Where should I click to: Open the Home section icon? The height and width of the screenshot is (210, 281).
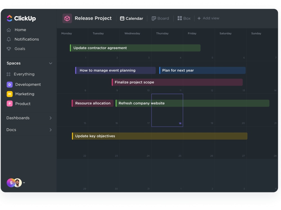coord(9,30)
